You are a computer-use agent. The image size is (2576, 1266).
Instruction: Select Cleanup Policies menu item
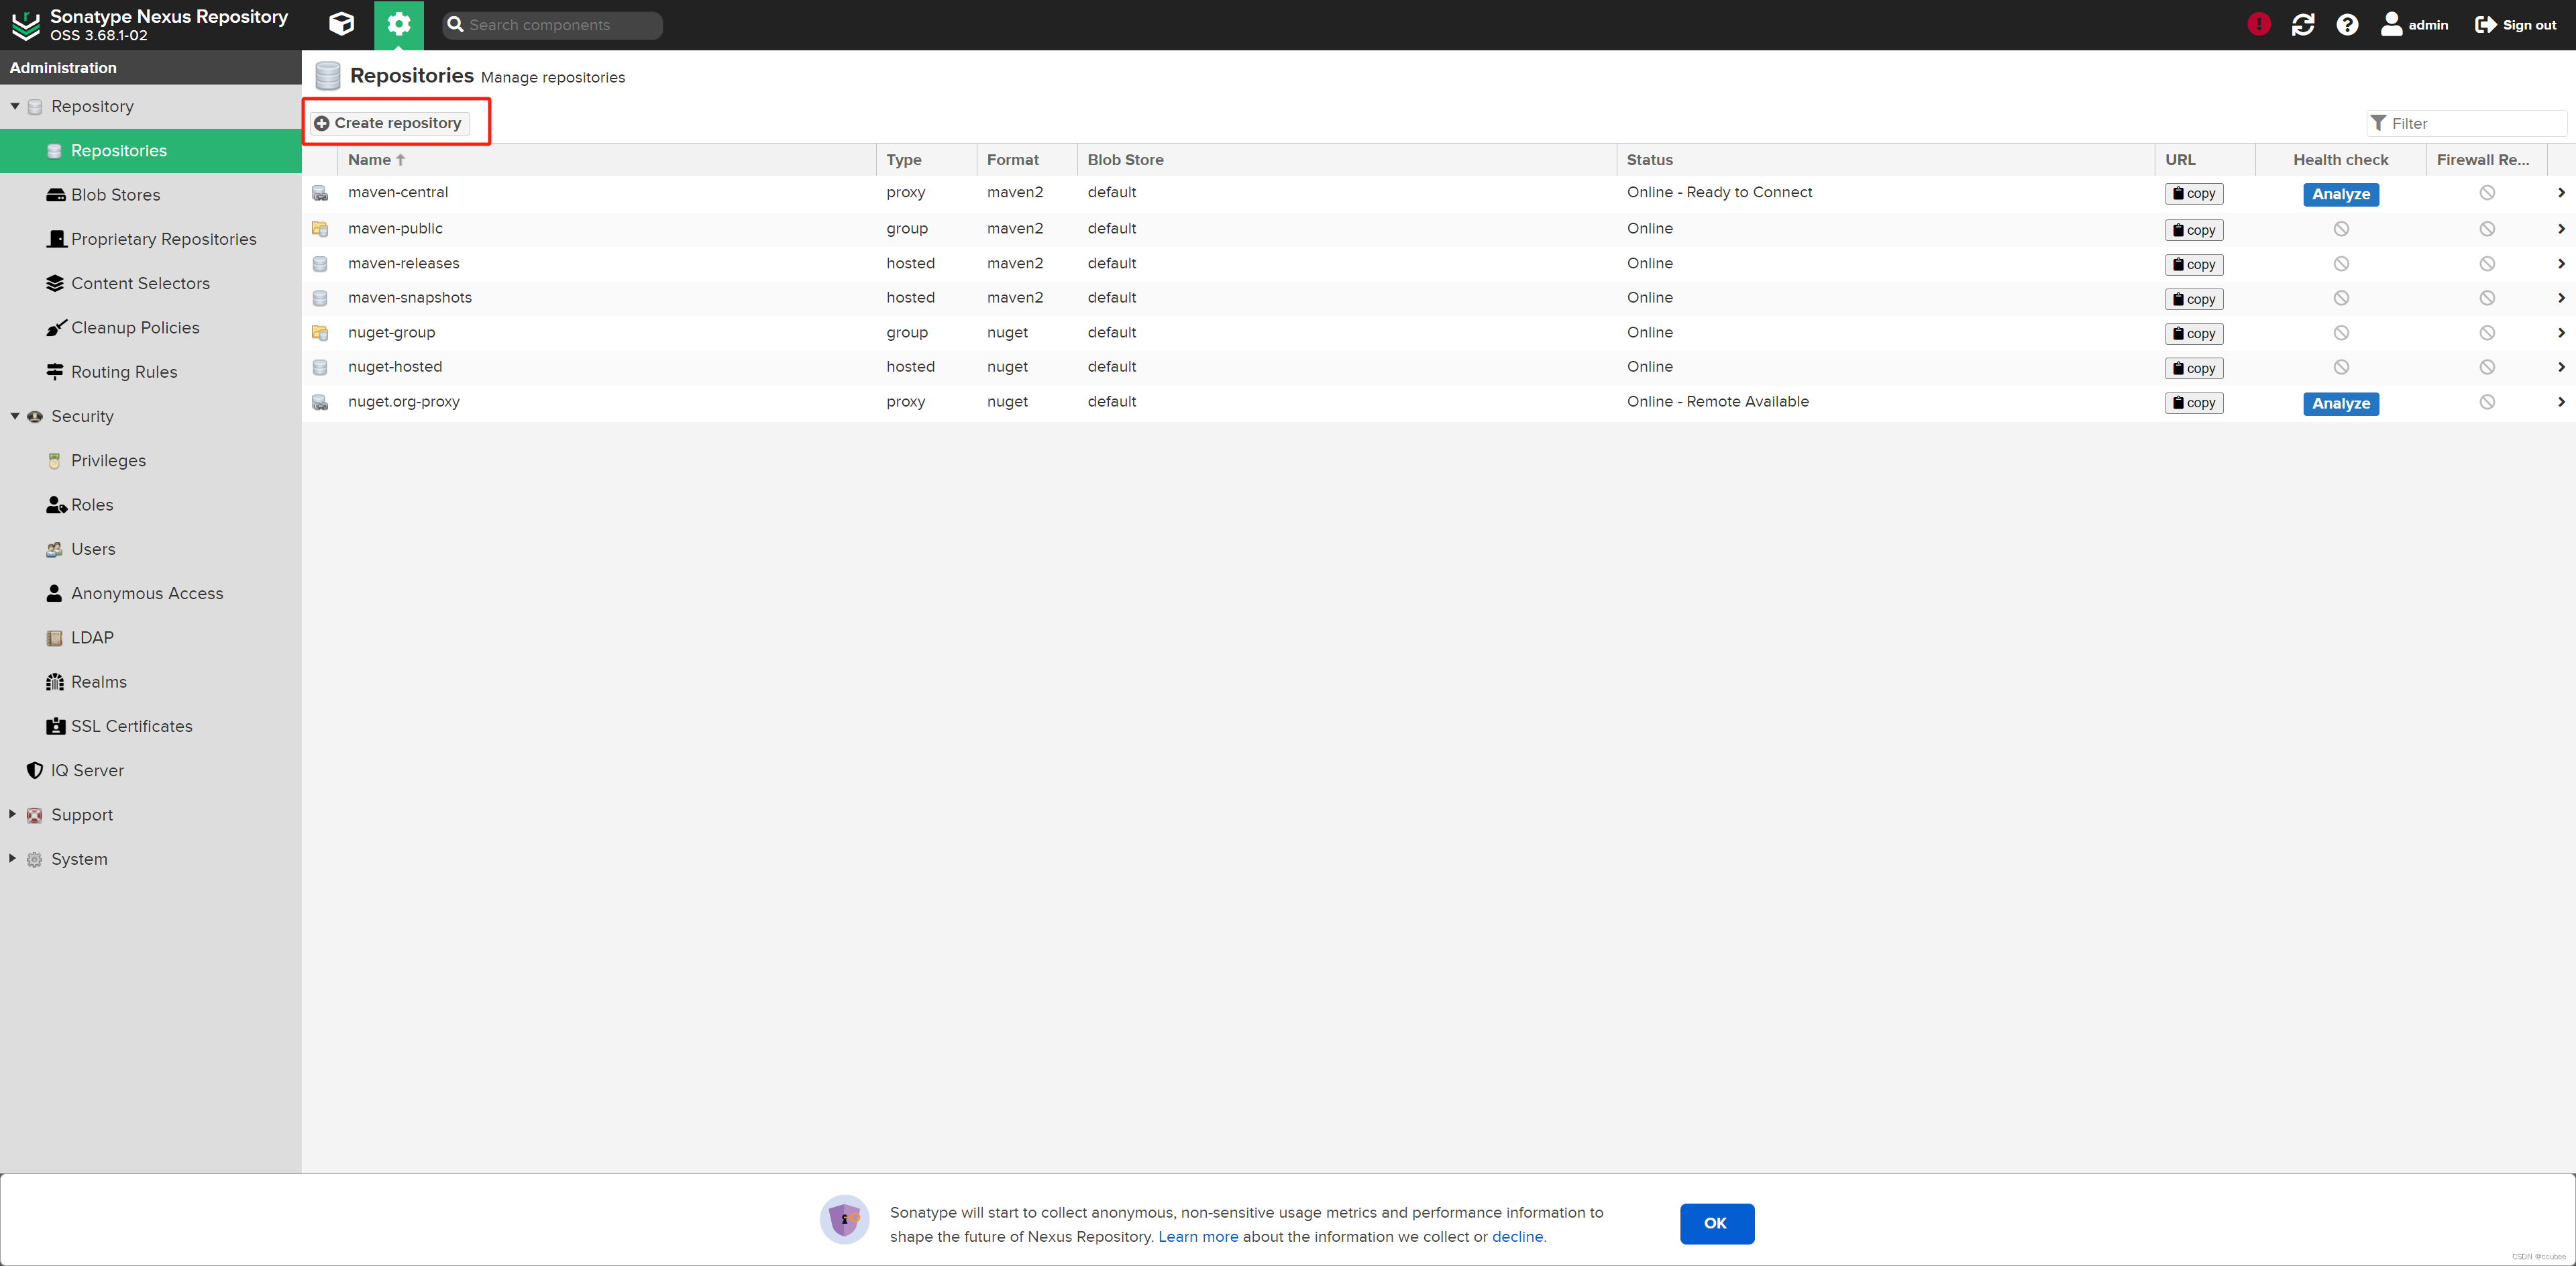135,328
